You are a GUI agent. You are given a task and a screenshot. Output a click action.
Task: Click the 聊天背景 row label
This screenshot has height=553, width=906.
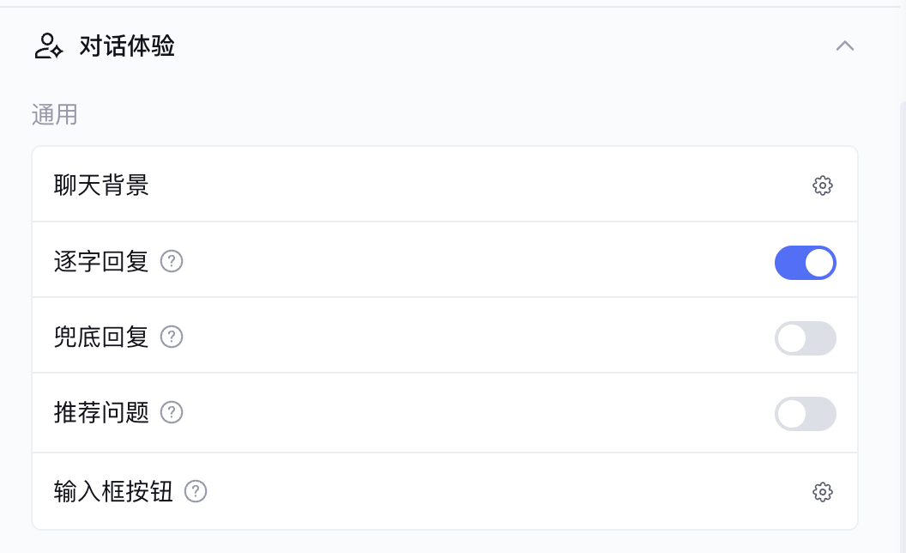coord(101,185)
